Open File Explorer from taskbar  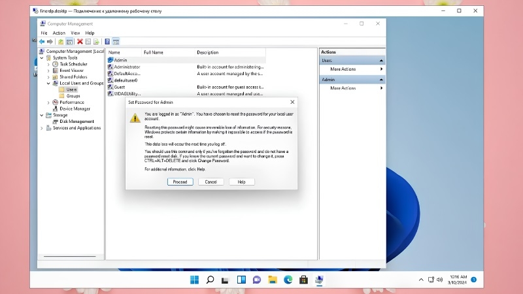click(x=273, y=280)
